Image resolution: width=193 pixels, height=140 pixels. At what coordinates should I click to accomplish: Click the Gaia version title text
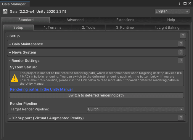coord(38,12)
